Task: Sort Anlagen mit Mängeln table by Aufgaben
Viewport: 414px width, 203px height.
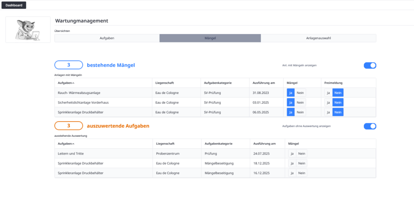Action: [x=66, y=83]
